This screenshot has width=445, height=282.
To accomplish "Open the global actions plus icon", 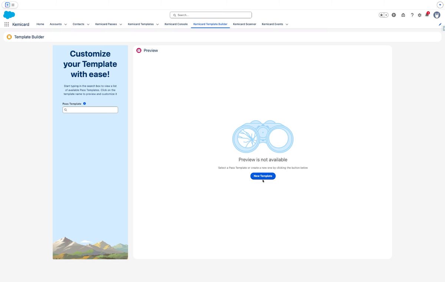I will tap(394, 15).
